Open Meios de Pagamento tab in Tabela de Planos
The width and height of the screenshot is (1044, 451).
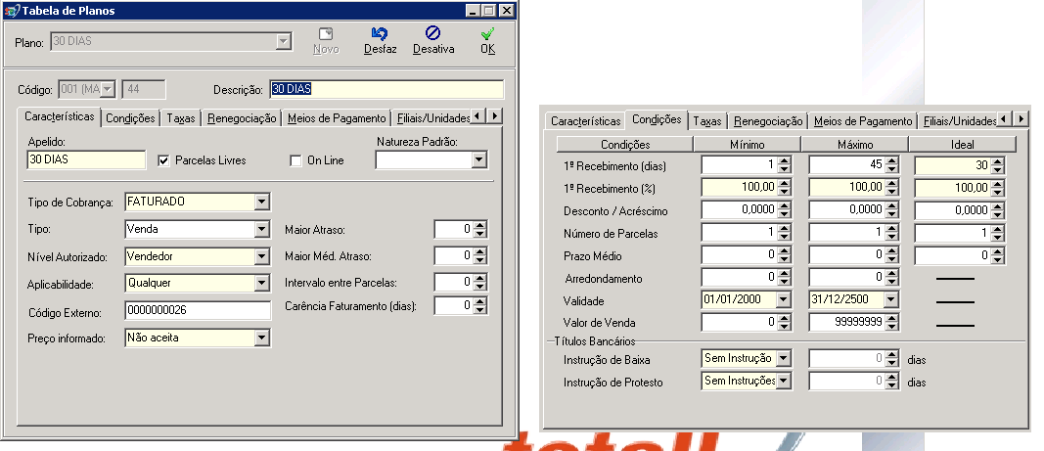click(337, 118)
